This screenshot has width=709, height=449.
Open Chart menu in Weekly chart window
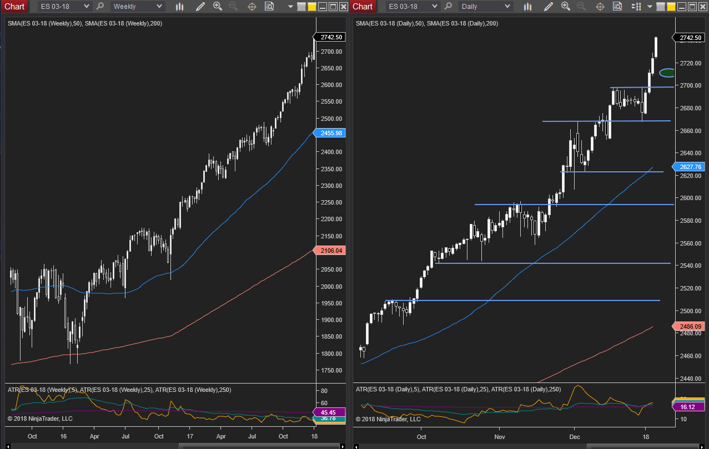(14, 6)
